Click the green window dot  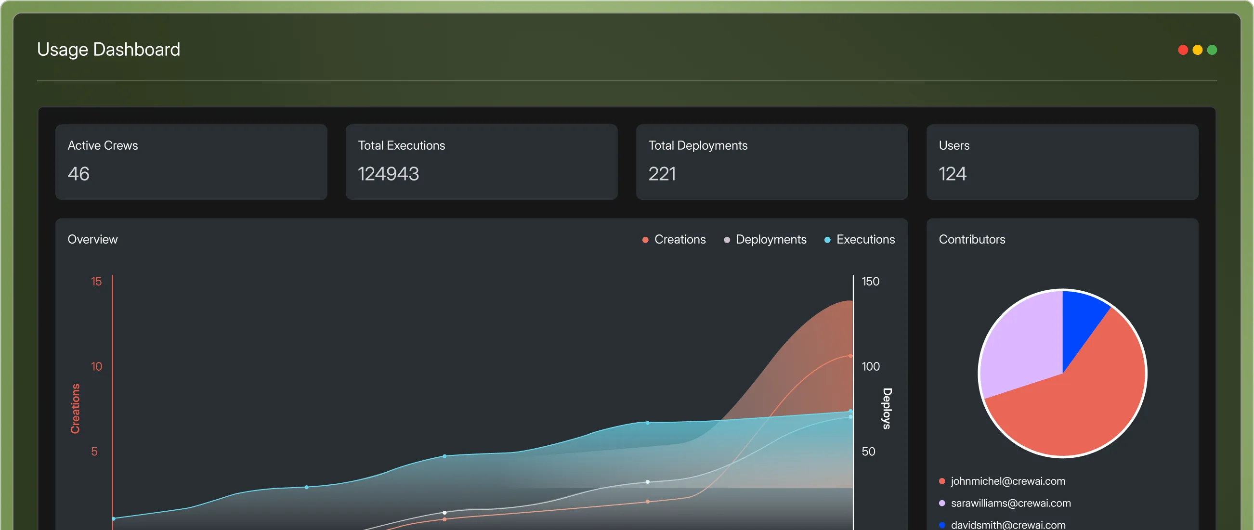[x=1212, y=50]
